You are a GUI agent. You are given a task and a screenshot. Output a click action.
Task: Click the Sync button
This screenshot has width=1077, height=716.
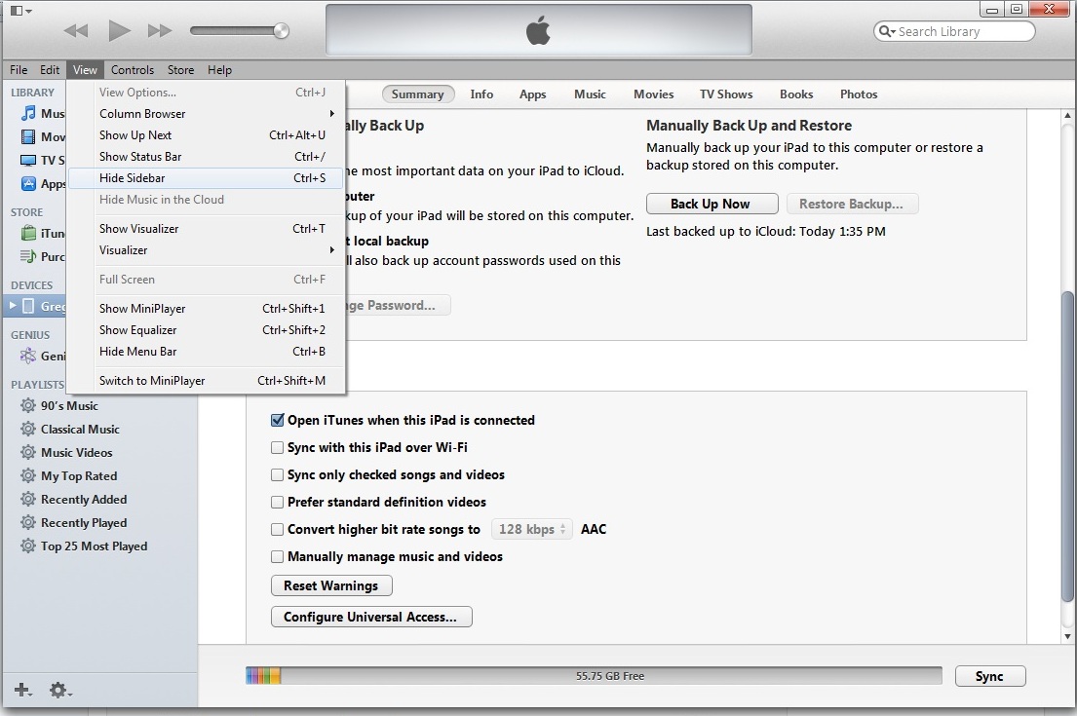[990, 676]
